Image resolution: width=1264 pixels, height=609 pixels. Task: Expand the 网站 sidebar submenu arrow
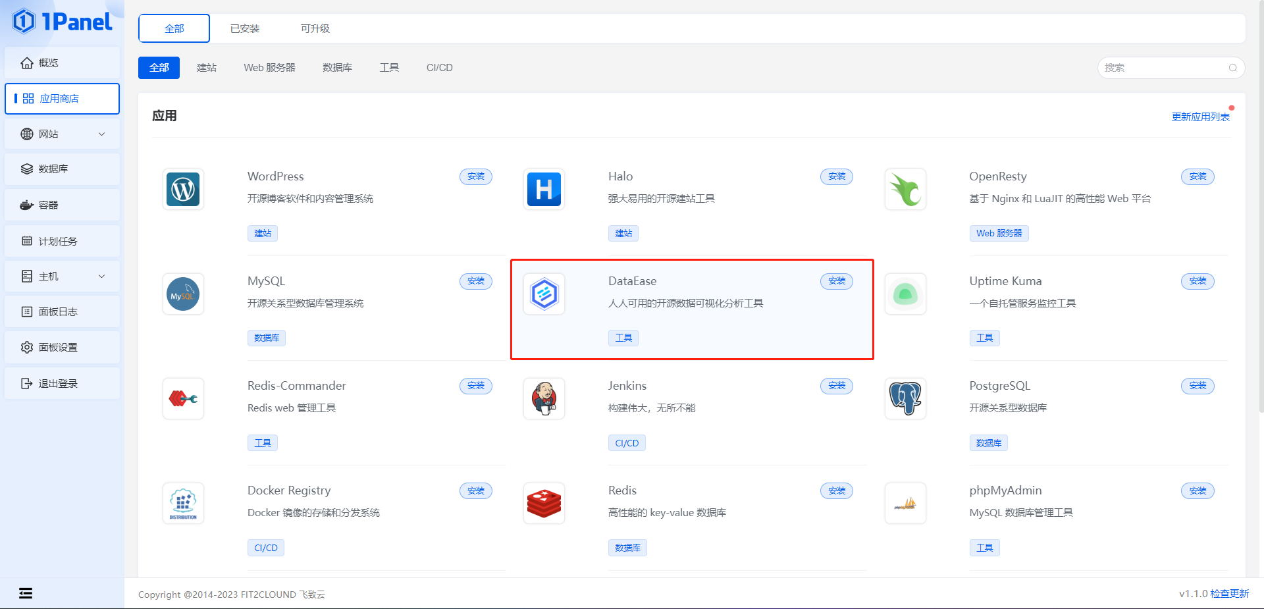[101, 134]
